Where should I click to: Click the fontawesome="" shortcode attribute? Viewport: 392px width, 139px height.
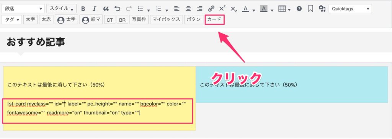click(x=26, y=113)
